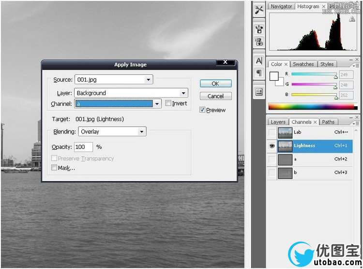The height and width of the screenshot is (269, 363).
Task: Click Cancel in Apply Image dialog
Action: click(x=215, y=96)
